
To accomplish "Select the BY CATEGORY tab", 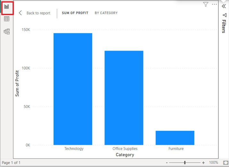I will coord(106,13).
